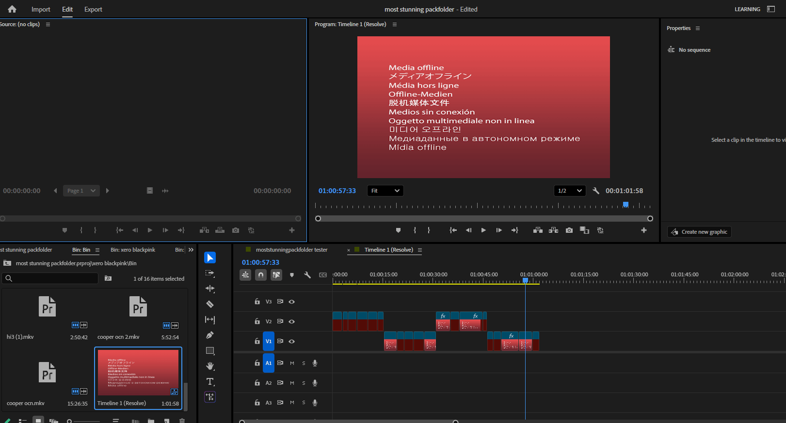
Task: Mute audio track A1
Action: (x=292, y=363)
